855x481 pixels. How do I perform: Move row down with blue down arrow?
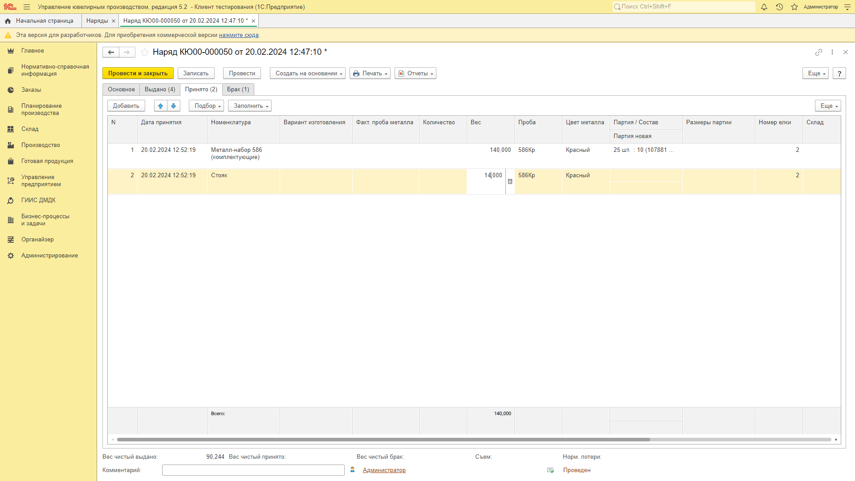tap(174, 106)
